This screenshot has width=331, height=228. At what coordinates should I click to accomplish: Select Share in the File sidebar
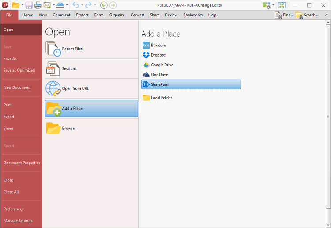pyautogui.click(x=21, y=128)
